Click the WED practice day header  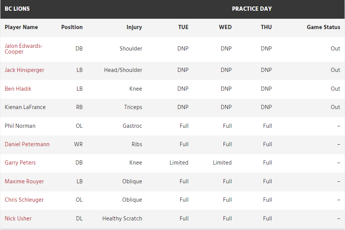[225, 27]
